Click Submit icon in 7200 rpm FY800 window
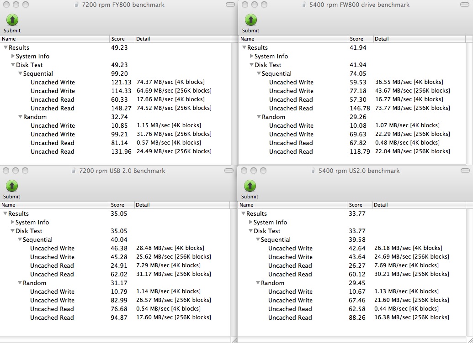The image size is (473, 343). pyautogui.click(x=12, y=20)
